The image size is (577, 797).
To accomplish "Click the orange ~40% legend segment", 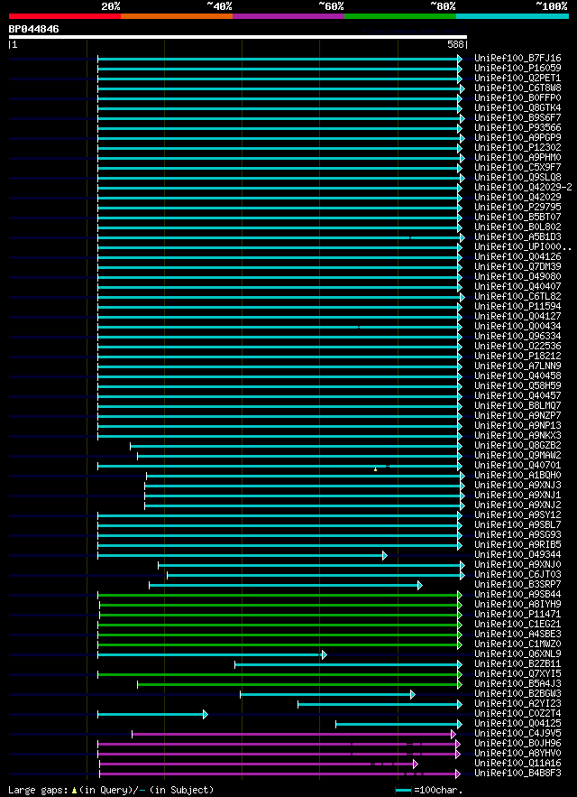I will [177, 16].
